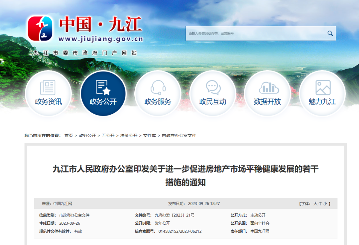
Task: Click the keyword search input field
Action: pyautogui.click(x=256, y=34)
